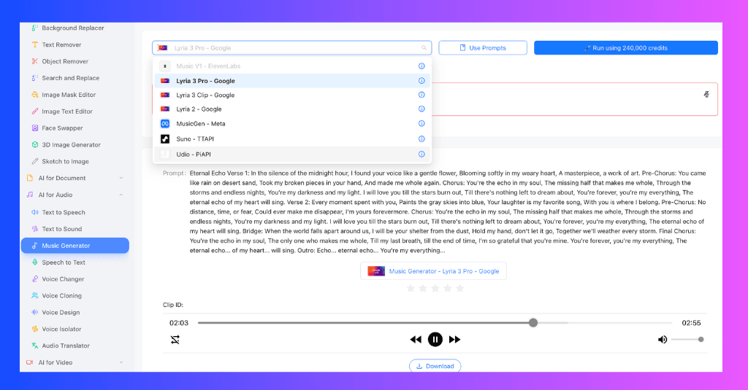Viewport: 748px width, 390px height.
Task: Rate the clip three stars
Action: pyautogui.click(x=435, y=289)
